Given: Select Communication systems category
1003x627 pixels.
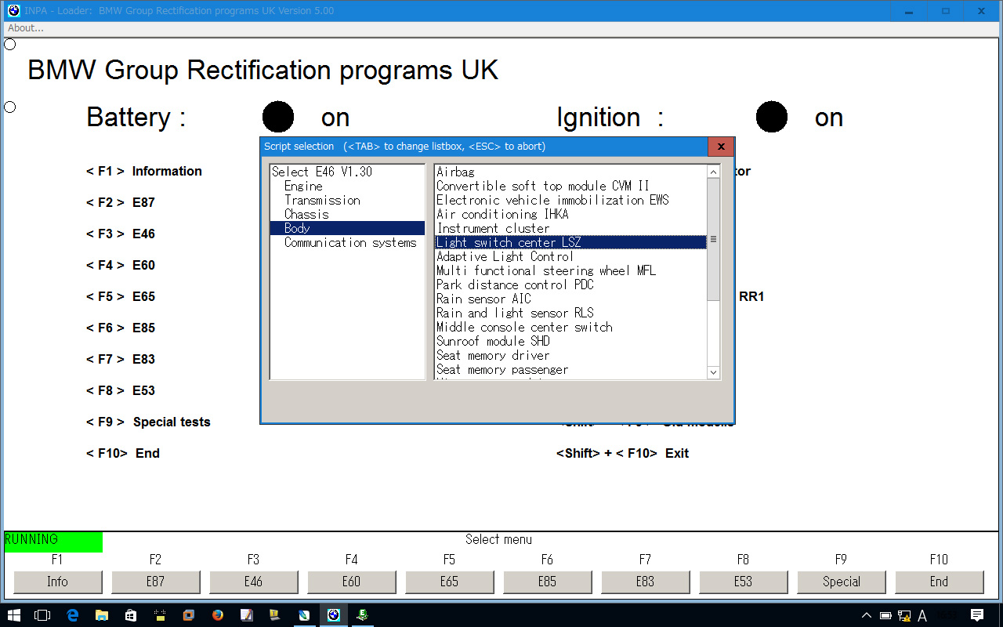Looking at the screenshot, I should [350, 242].
